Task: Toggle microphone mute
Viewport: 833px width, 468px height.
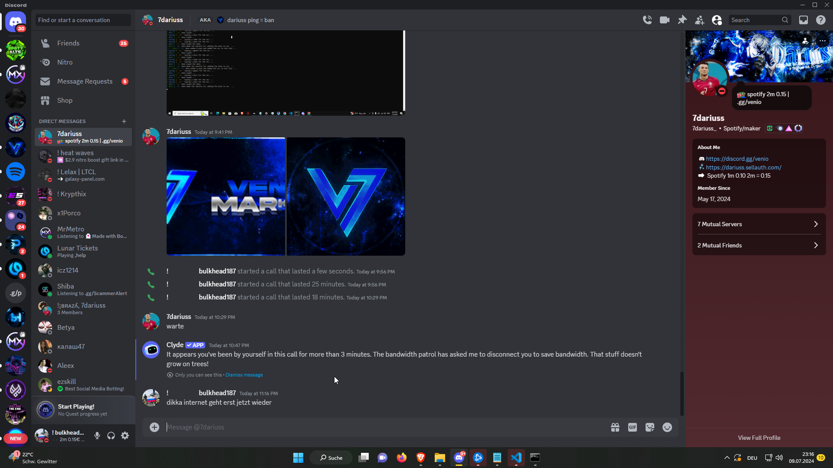Action: [97, 435]
